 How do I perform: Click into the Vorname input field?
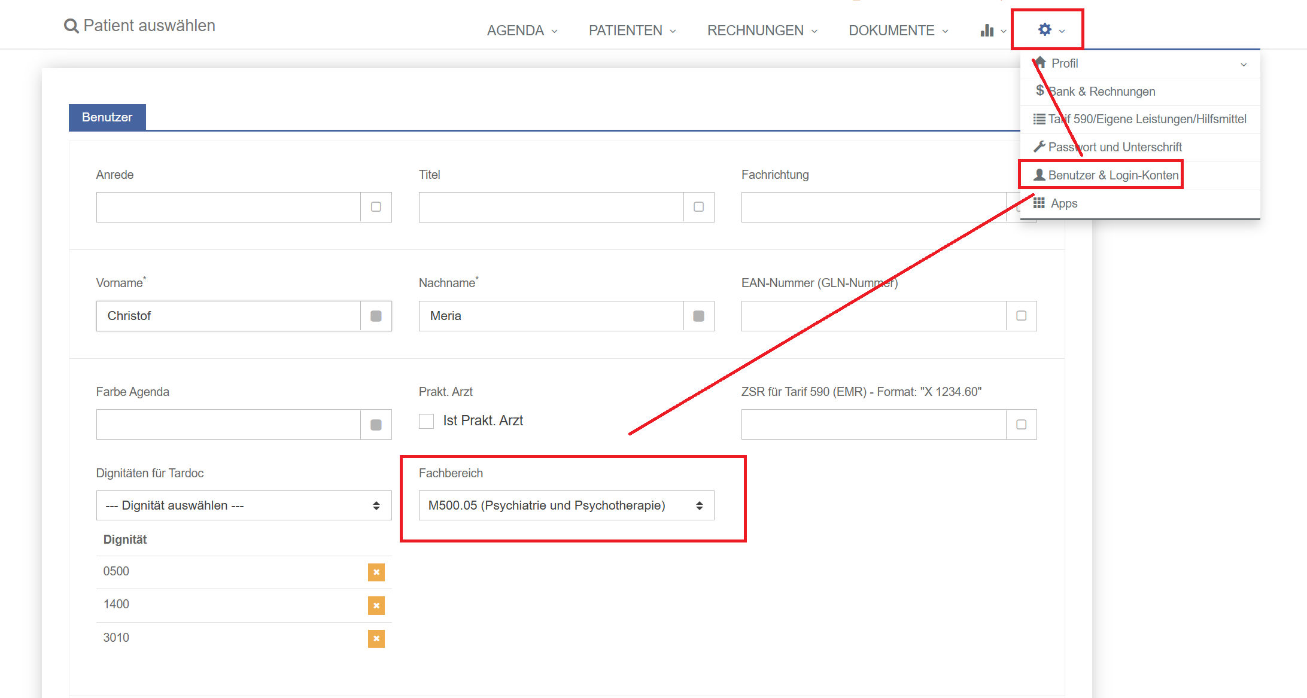click(x=229, y=316)
